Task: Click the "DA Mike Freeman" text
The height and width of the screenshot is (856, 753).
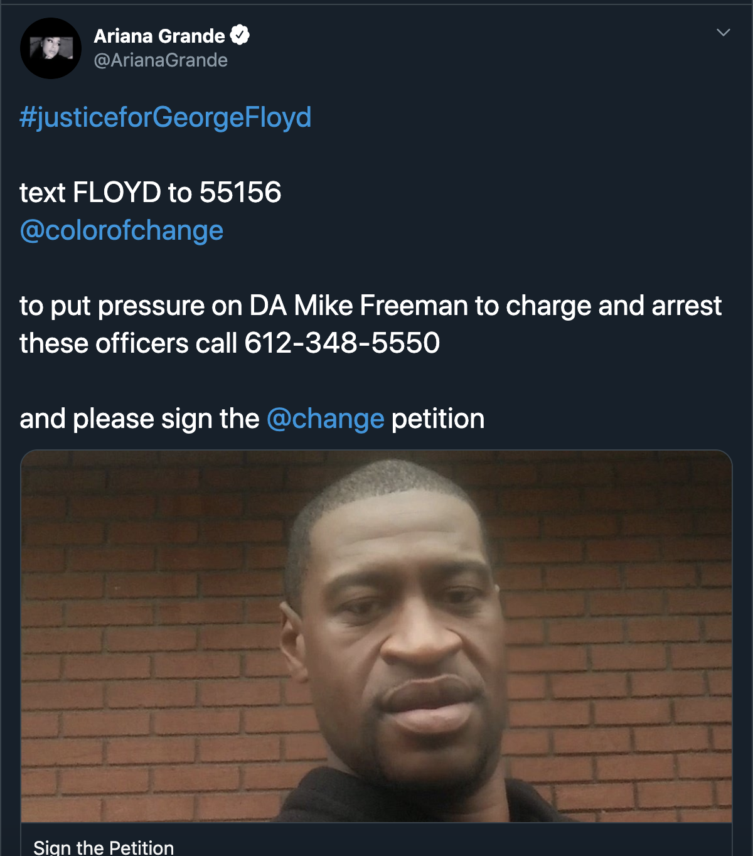Action: click(358, 306)
